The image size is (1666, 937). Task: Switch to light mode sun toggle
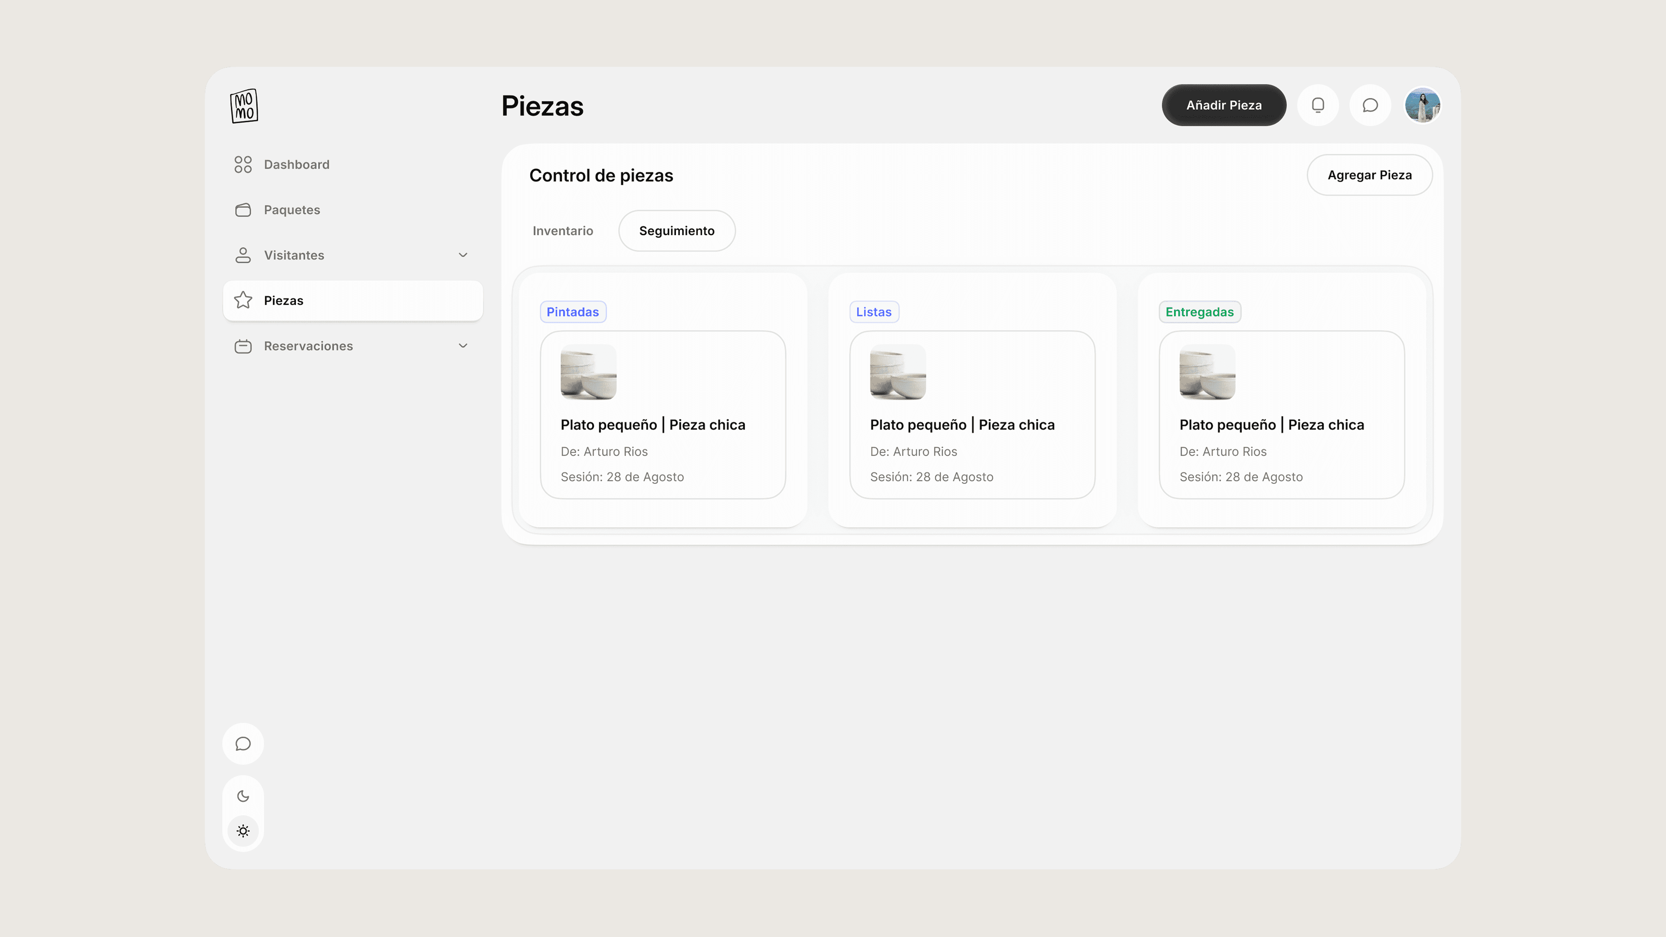click(243, 831)
